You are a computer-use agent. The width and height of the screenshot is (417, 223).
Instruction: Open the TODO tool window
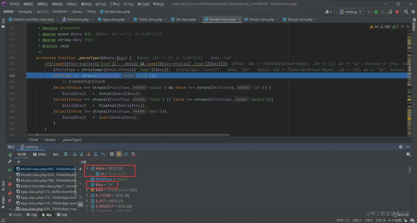(x=15, y=215)
